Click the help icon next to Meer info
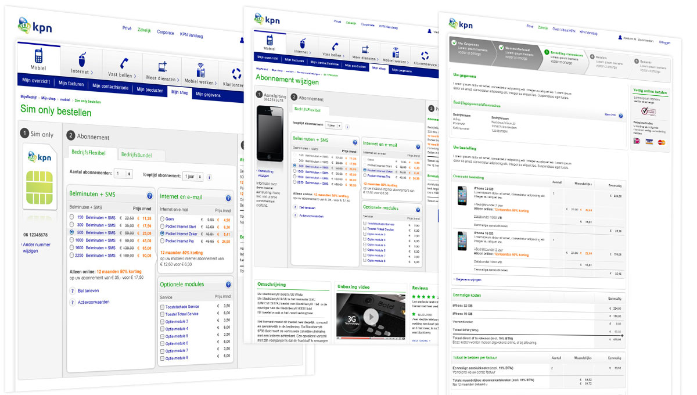This screenshot has height=395, width=697. [621, 116]
